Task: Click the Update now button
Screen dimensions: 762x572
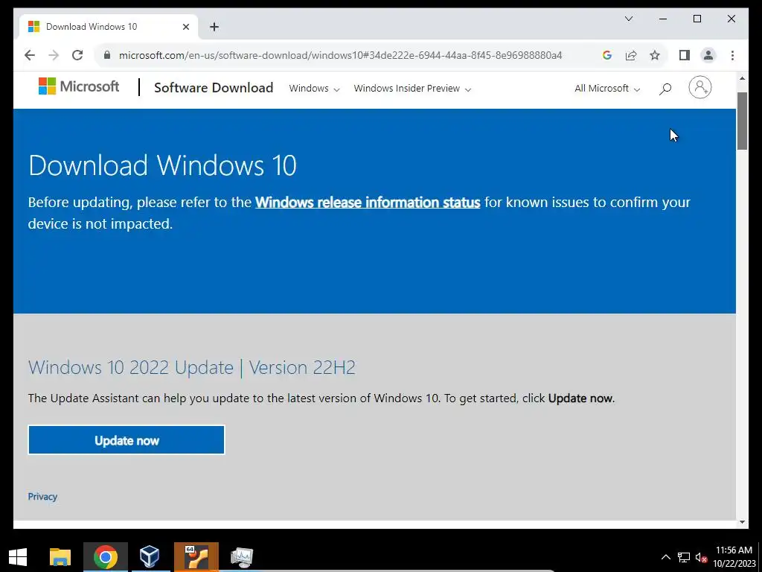Action: pos(127,439)
